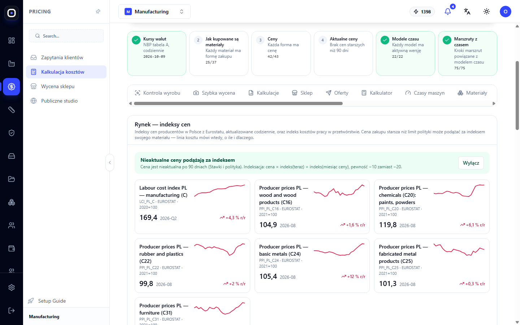Click the Search input field
This screenshot has height=325, width=520.
click(66, 36)
